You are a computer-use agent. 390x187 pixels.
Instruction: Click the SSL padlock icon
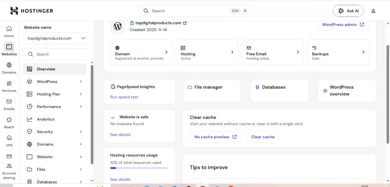click(x=132, y=23)
